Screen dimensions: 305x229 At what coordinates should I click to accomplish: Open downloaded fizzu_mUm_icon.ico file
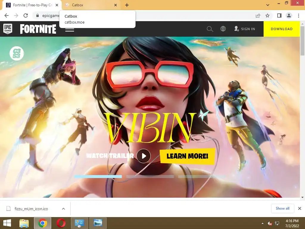pos(31,209)
